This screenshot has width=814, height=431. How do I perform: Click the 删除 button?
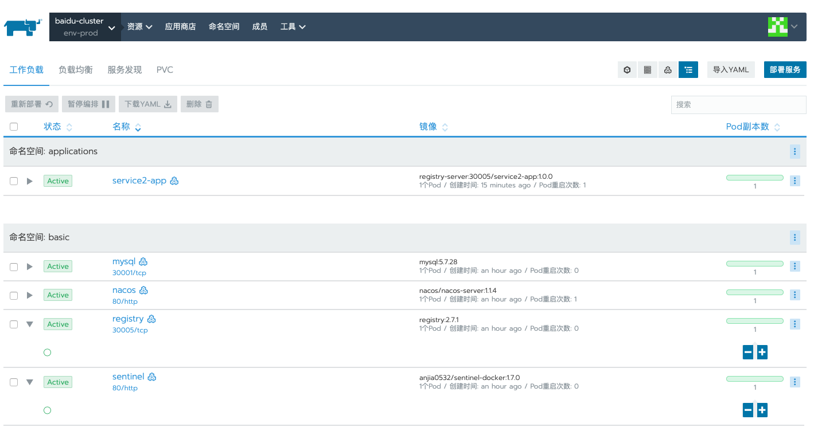[200, 104]
